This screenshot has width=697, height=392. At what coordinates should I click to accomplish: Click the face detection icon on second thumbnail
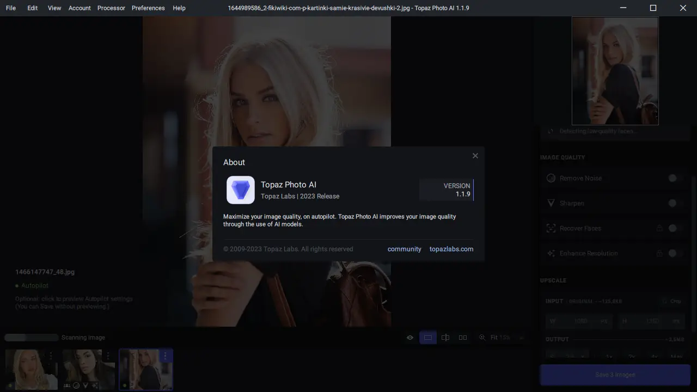click(x=67, y=385)
